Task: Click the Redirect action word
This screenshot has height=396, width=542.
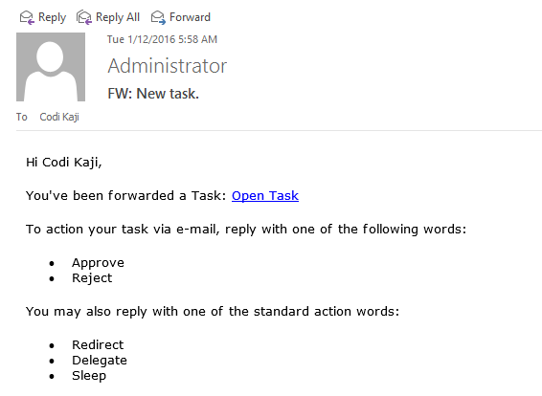Action: (98, 345)
